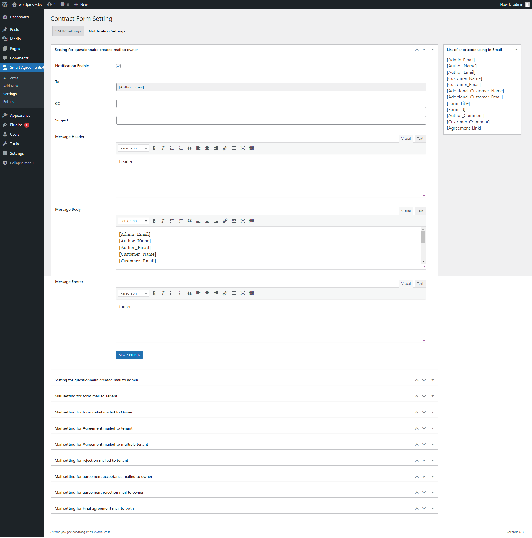The image size is (532, 538).
Task: Select Paragraph dropdown in Message Body toolbar
Action: click(x=132, y=220)
